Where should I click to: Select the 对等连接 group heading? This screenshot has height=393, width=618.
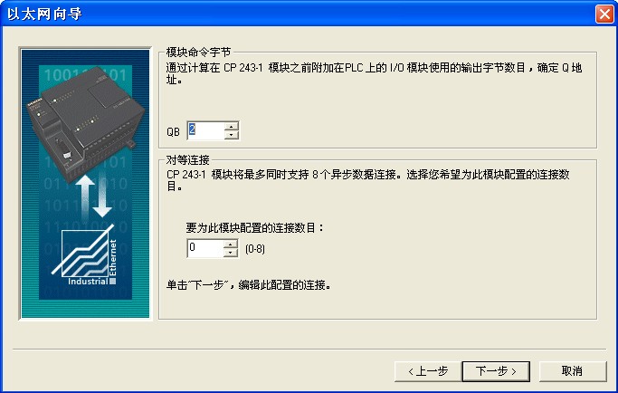[187, 160]
